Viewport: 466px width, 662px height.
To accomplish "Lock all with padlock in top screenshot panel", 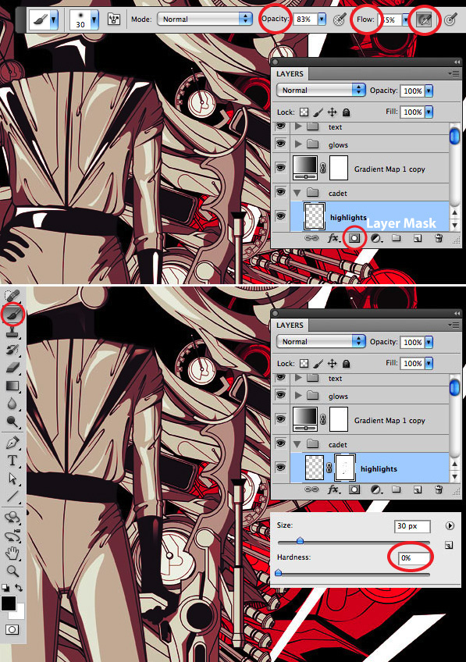I will [346, 112].
